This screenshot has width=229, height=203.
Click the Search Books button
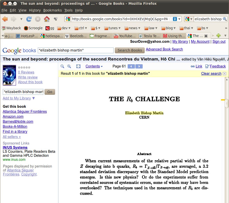(130, 50)
